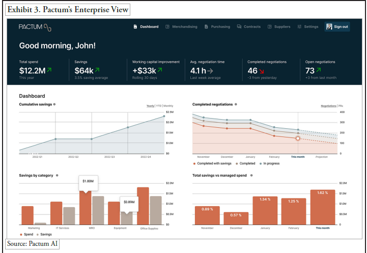
Task: Click the 1.25 % February bar
Action: click(x=294, y=212)
